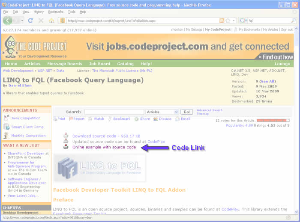Open the Popularity: 4.89 link
Image resolution: width=300 pixels, height=222 pixels.
pos(239,125)
